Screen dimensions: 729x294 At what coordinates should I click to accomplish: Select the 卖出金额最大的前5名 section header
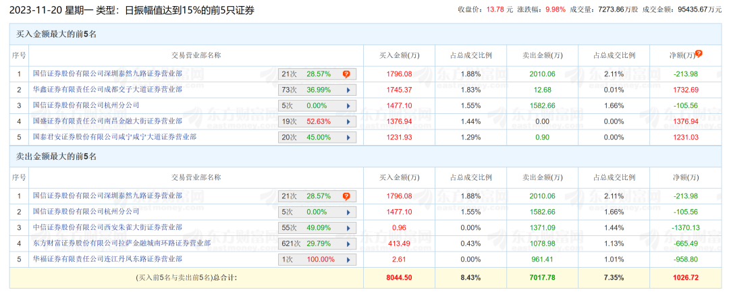coord(364,156)
